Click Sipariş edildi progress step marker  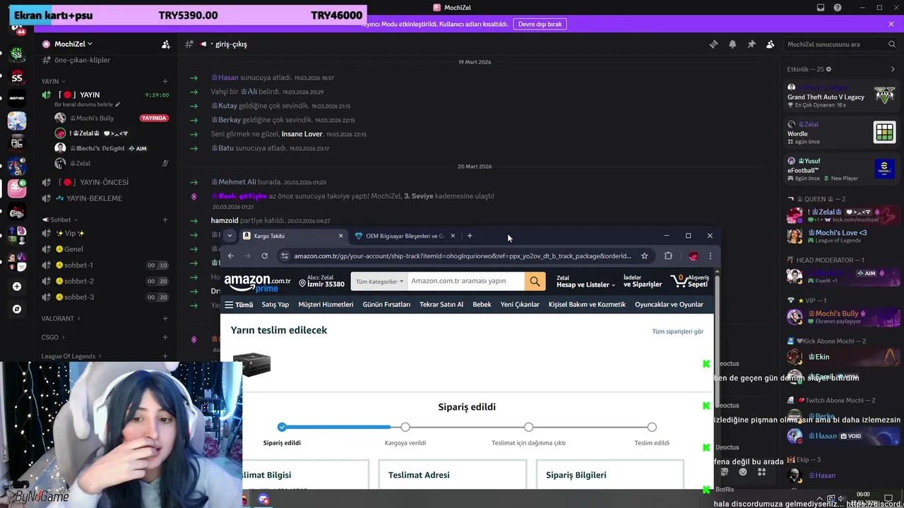click(x=282, y=427)
